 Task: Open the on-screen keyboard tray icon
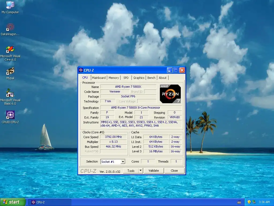point(239,202)
